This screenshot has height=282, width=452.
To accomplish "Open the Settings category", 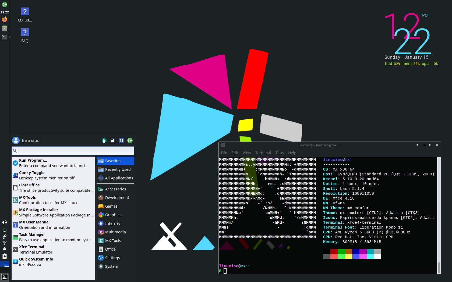I will (115, 258).
